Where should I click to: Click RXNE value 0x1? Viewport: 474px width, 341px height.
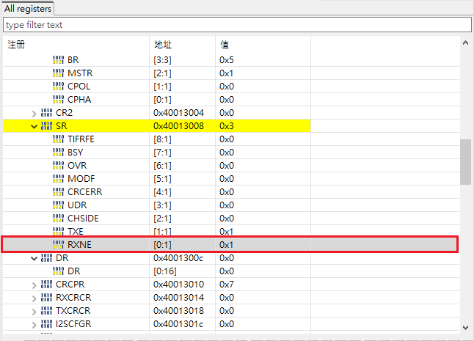pyautogui.click(x=227, y=245)
